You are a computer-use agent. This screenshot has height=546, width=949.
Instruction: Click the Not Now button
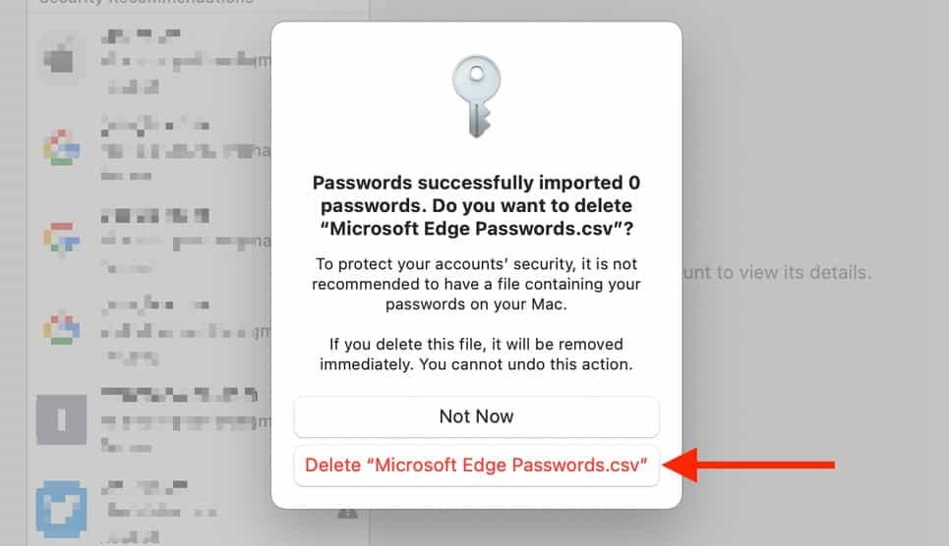tap(476, 416)
